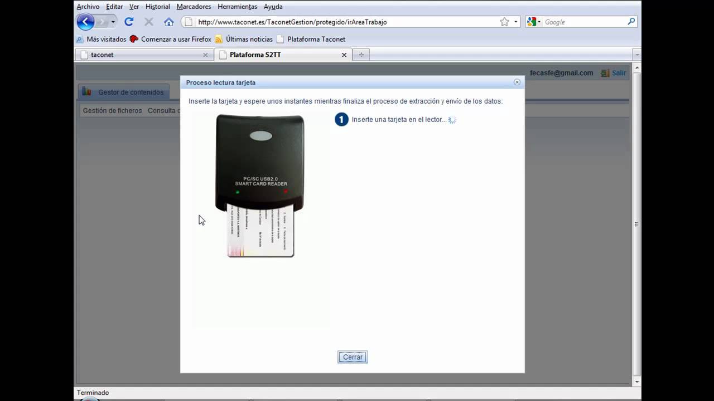Close the Proceso lectura tarjeta dialog
This screenshot has height=401, width=714.
tap(517, 82)
